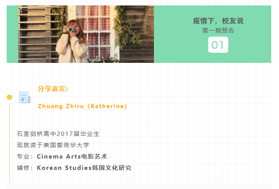Image resolution: width=279 pixels, height=189 pixels.
Task: Click the camera held in the photo
Action: click(70, 29)
